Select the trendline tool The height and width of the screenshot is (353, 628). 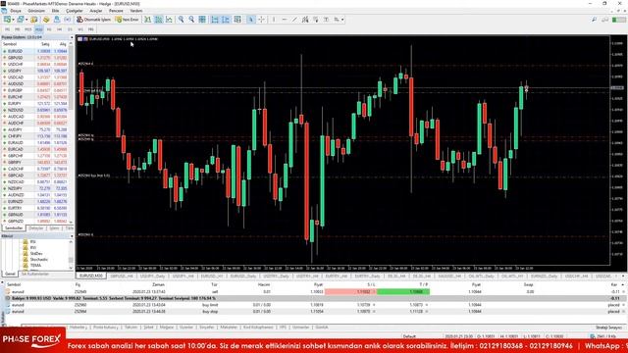[x=294, y=20]
